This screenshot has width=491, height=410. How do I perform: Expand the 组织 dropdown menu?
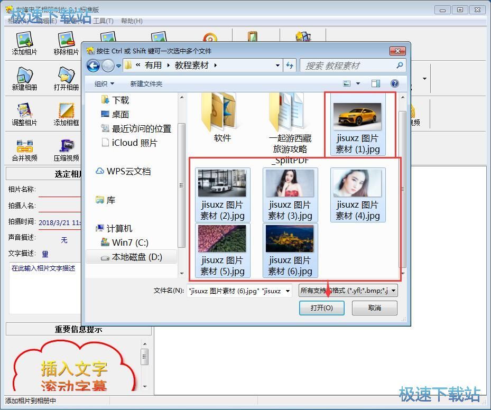point(104,84)
